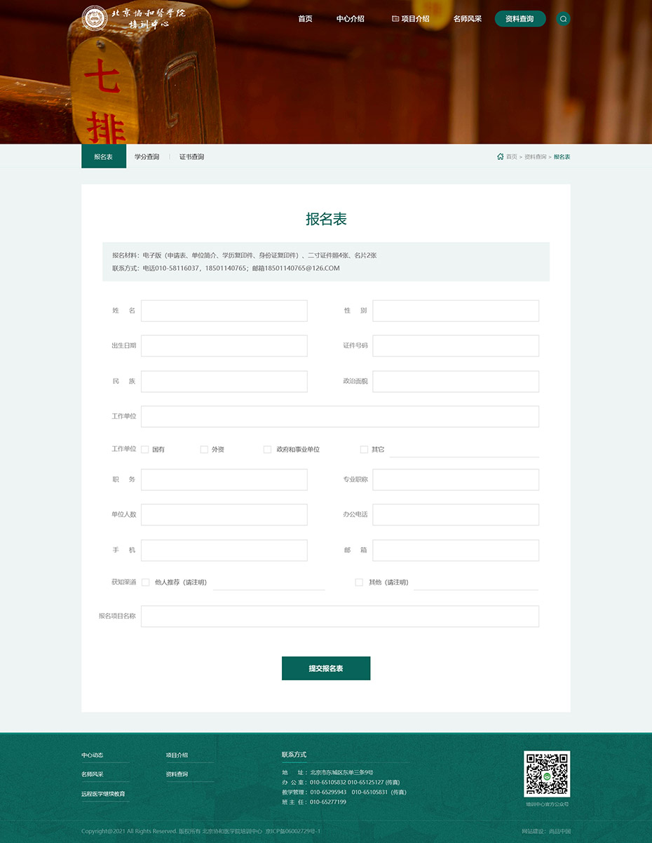This screenshot has width=652, height=843.
Task: Open the 名师风采 navigation menu item
Action: [467, 19]
